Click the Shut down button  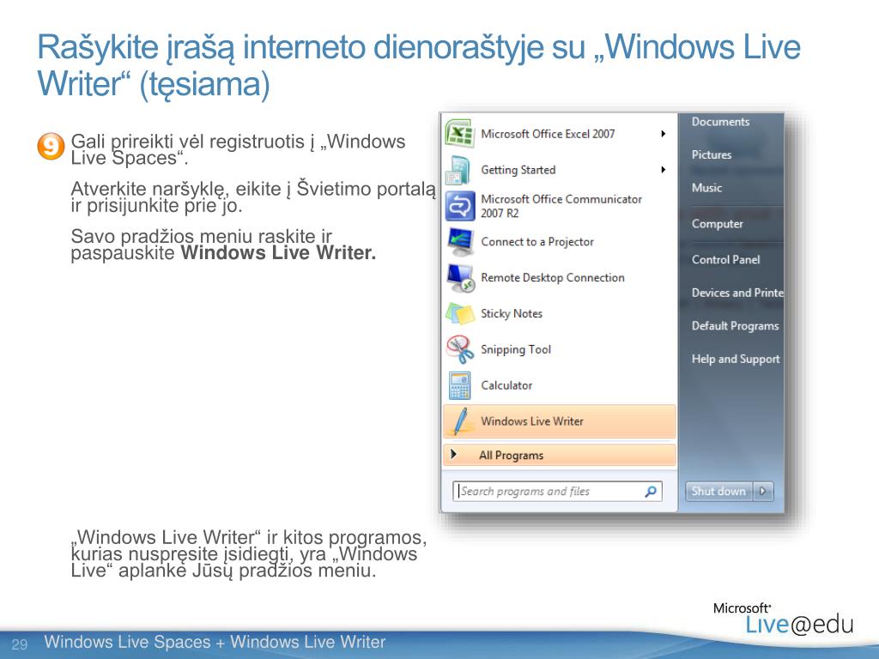(x=719, y=492)
